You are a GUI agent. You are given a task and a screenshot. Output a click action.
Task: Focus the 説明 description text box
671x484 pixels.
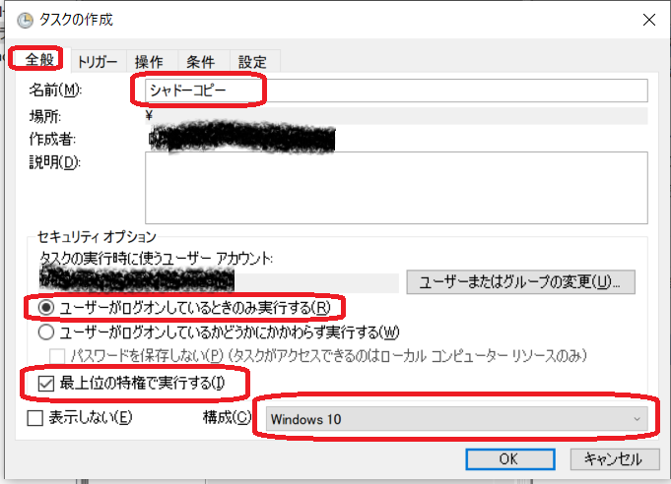pyautogui.click(x=394, y=187)
